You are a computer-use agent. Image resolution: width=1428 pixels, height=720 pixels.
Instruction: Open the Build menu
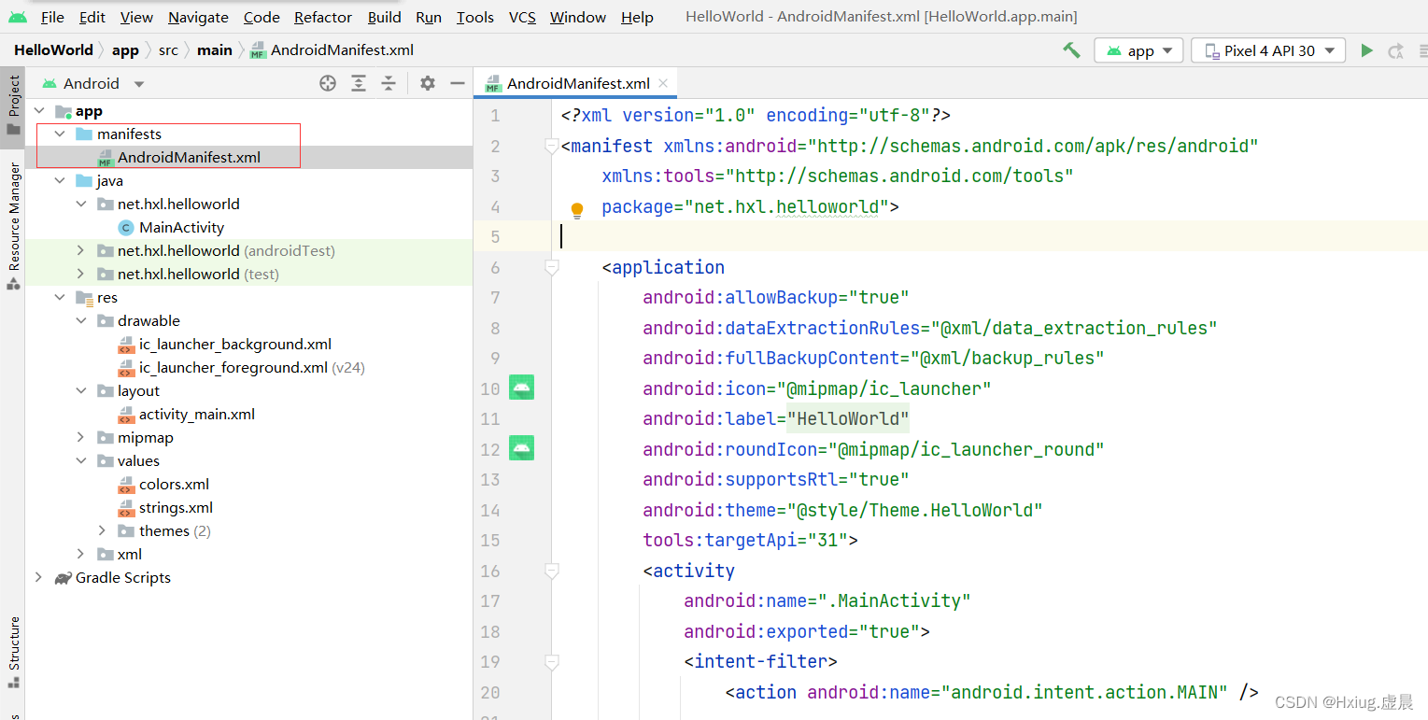(x=385, y=17)
